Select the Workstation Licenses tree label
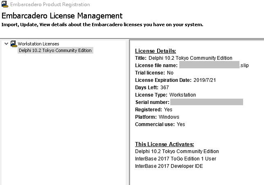Screen dimensions: 264x185 [38, 44]
